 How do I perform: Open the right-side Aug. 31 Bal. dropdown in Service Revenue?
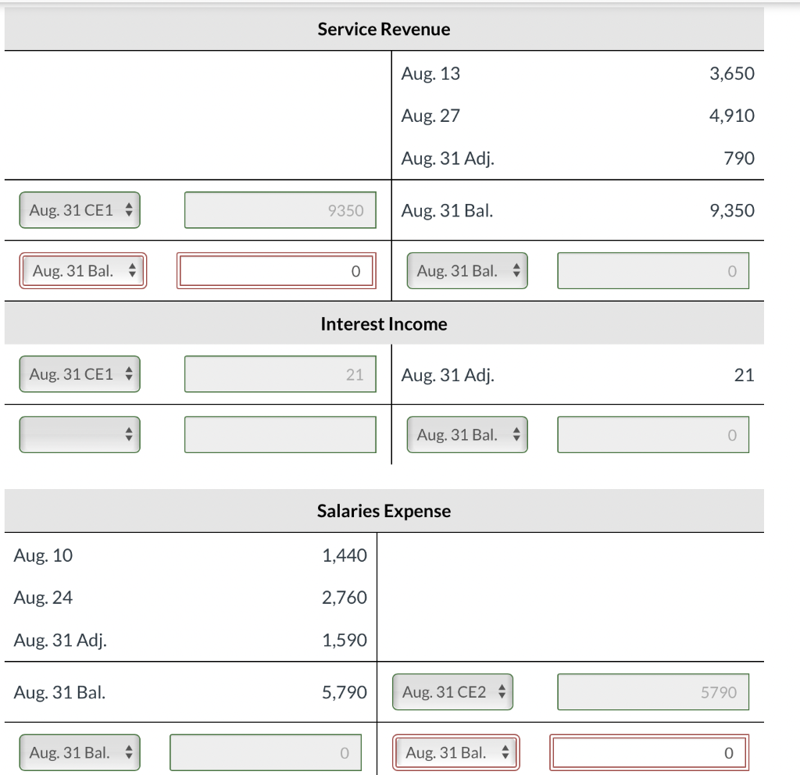pos(466,270)
